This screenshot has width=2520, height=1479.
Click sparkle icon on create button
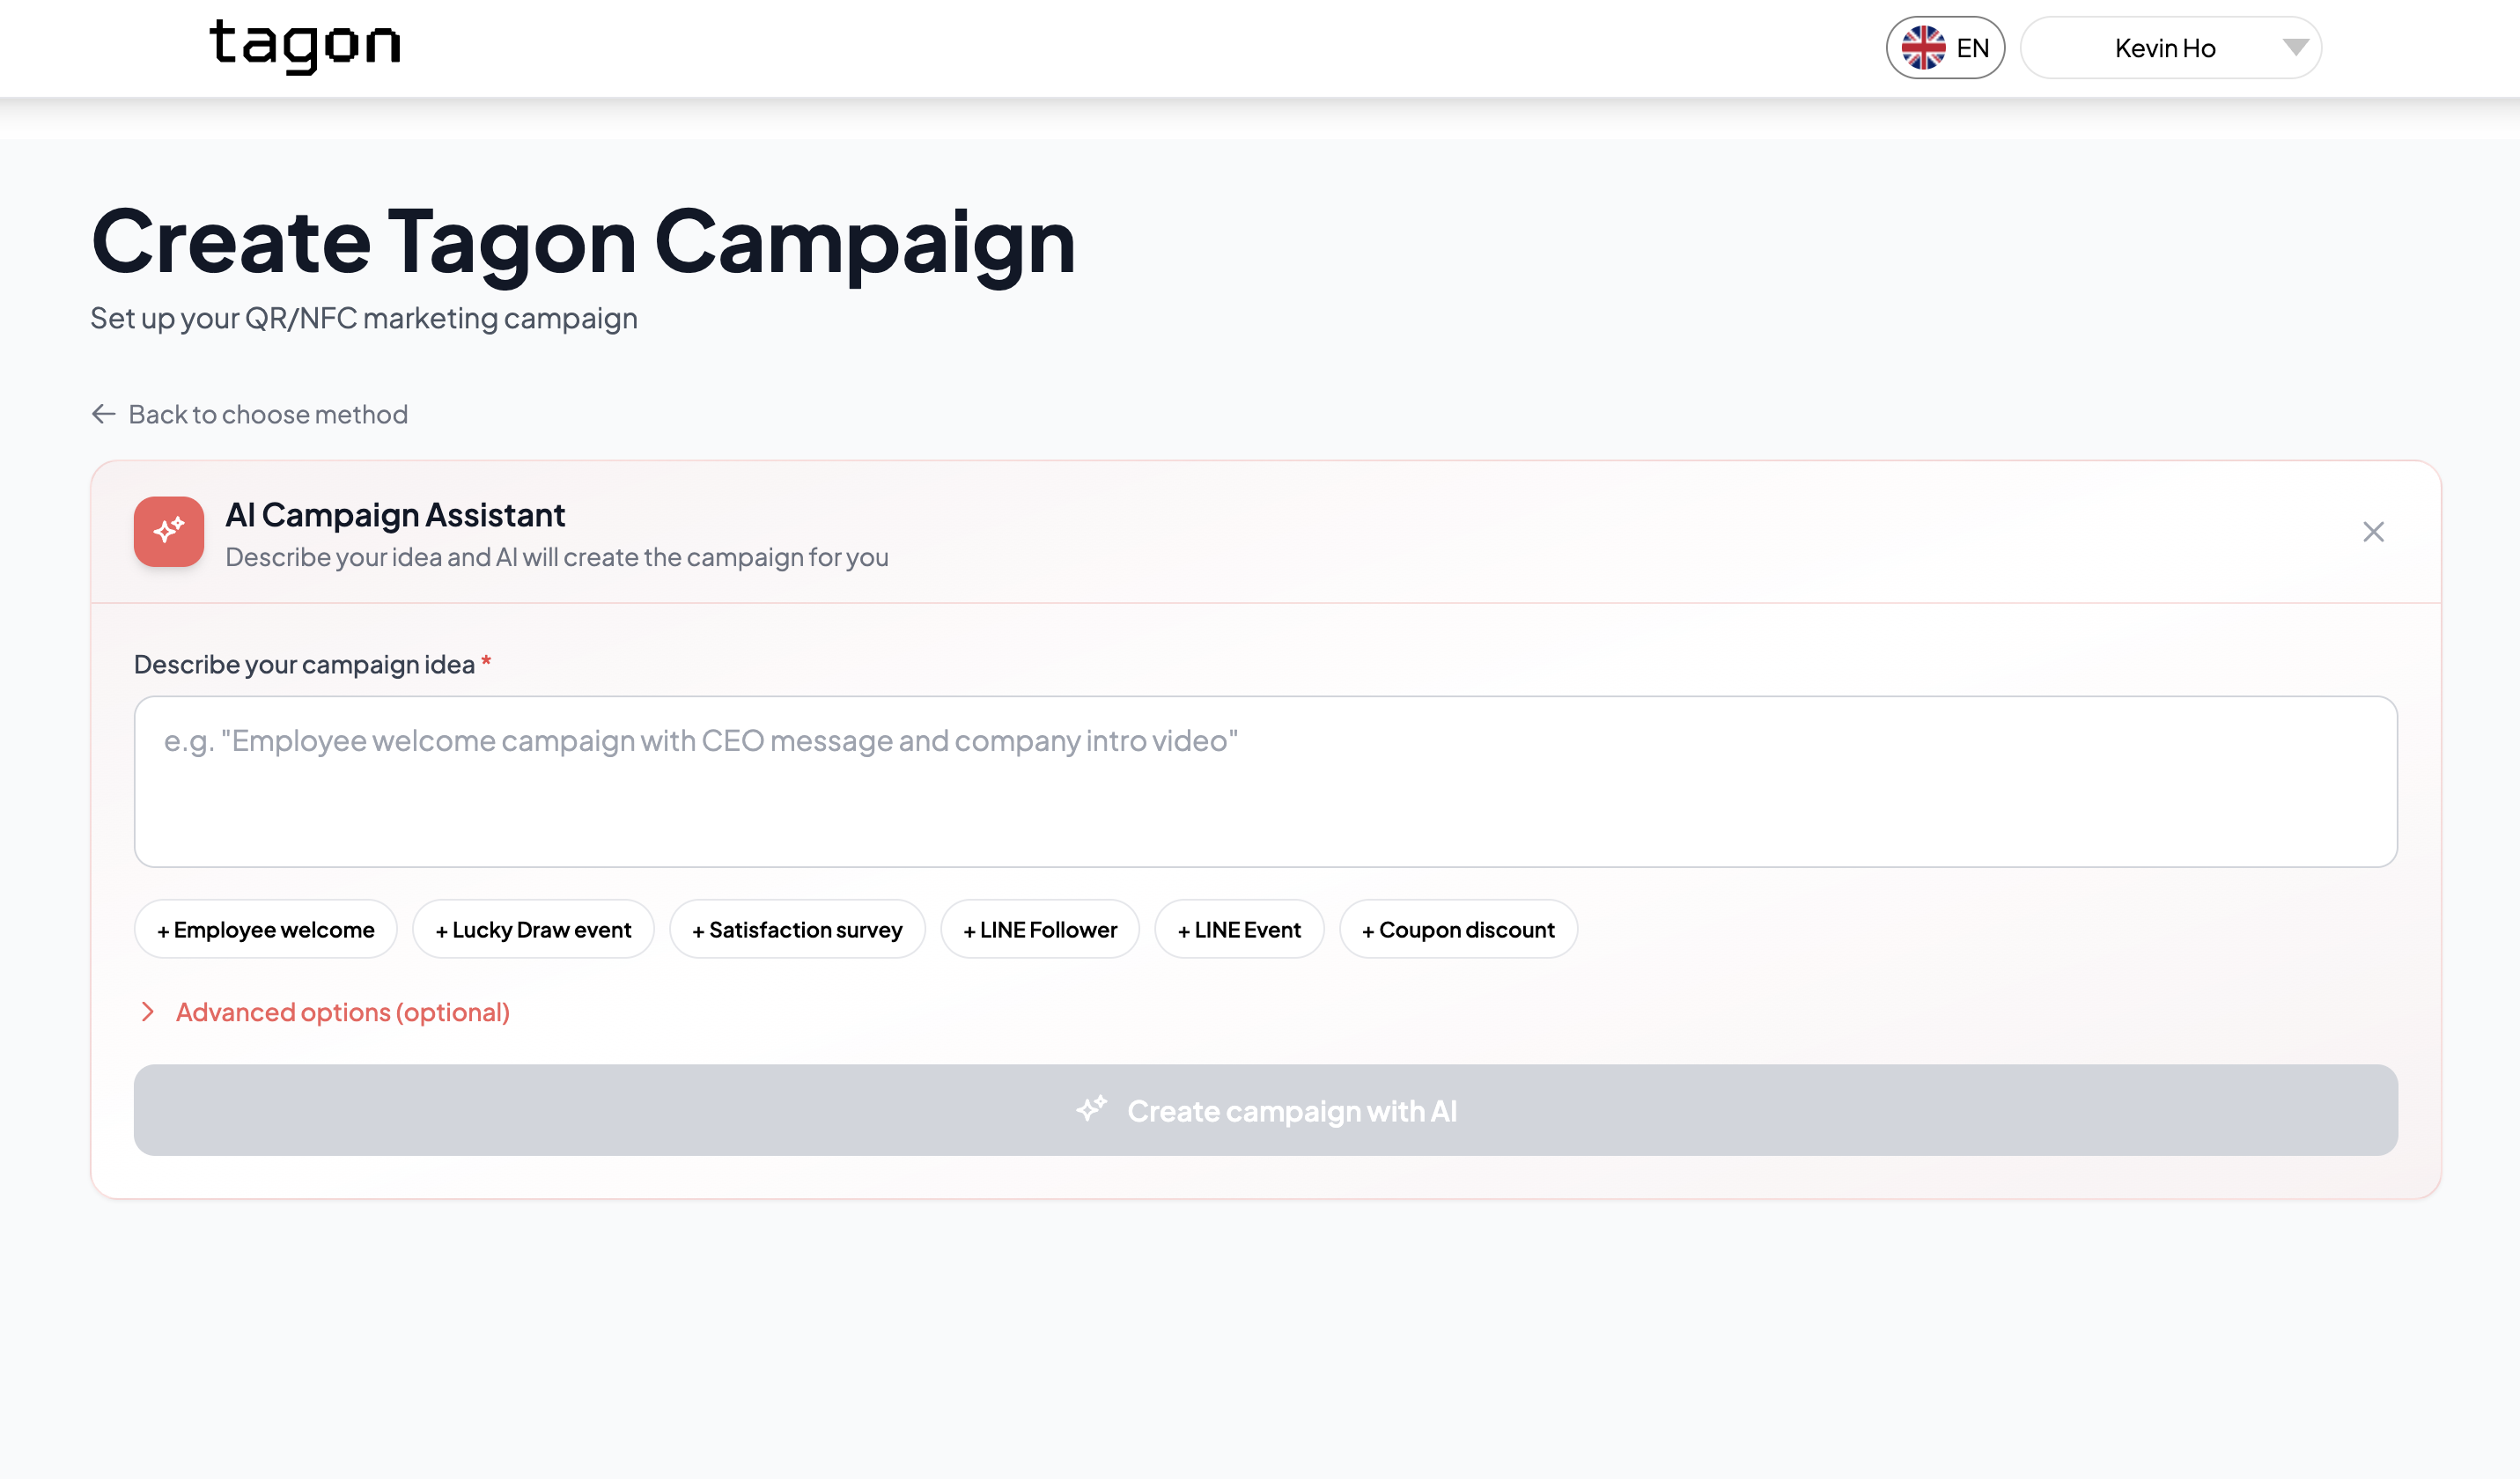[x=1092, y=1109]
